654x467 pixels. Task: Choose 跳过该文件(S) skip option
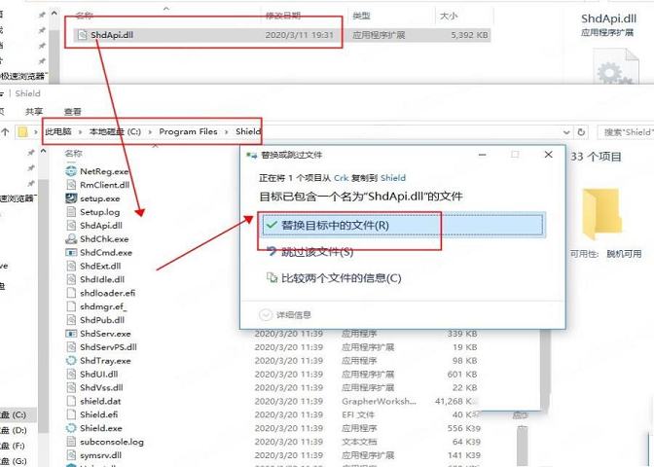click(x=317, y=252)
